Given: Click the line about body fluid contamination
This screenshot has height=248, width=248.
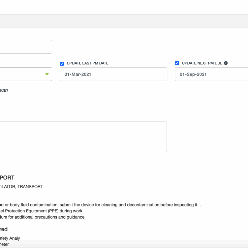Looking at the screenshot, I should coord(100,205).
